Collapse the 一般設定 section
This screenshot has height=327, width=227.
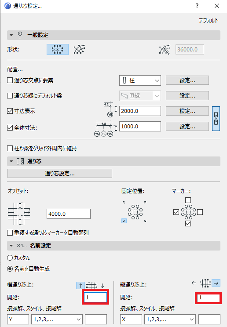pos(11,35)
